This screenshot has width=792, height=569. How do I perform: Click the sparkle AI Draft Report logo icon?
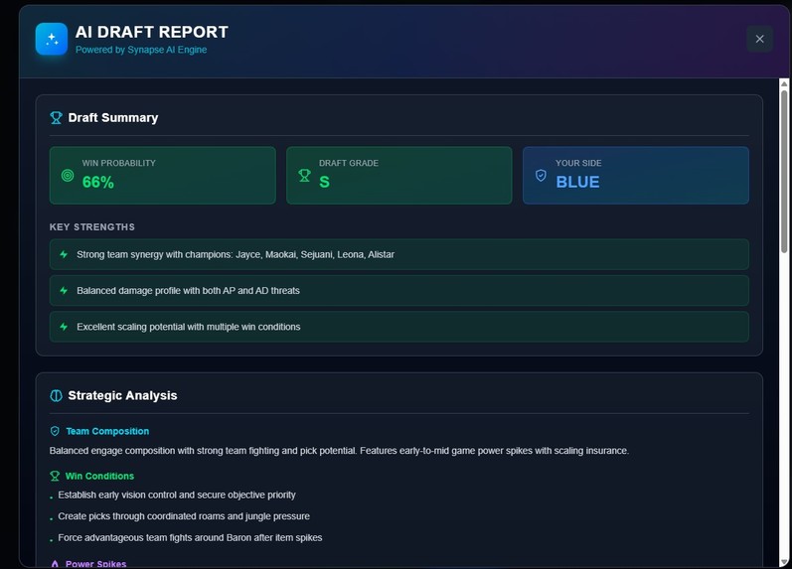click(52, 39)
